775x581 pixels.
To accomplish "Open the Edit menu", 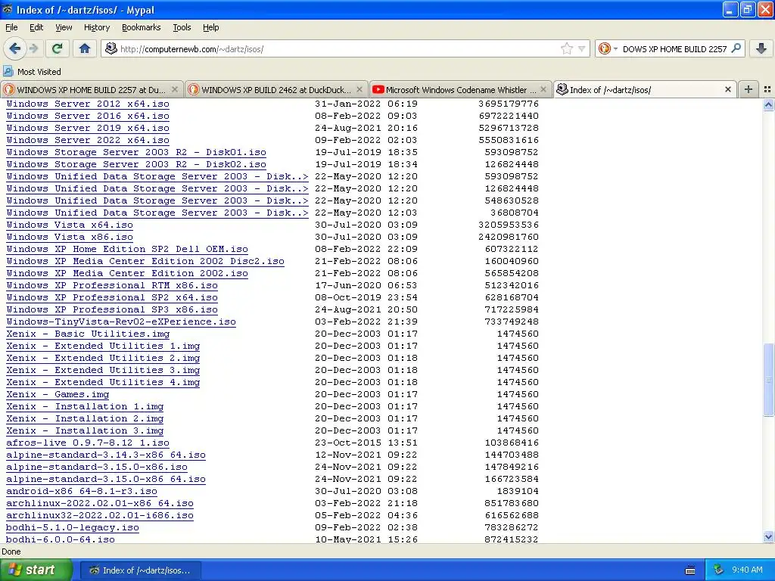I will (x=36, y=27).
